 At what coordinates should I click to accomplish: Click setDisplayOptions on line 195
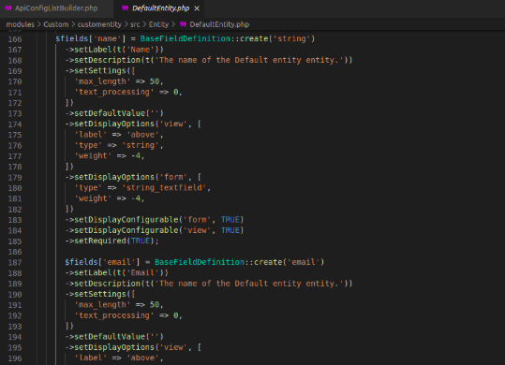click(114, 347)
